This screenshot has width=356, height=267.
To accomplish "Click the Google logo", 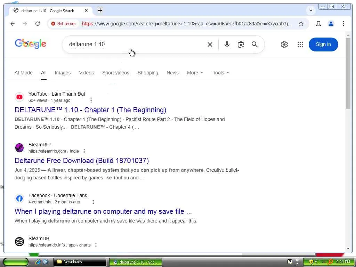I will click(31, 43).
